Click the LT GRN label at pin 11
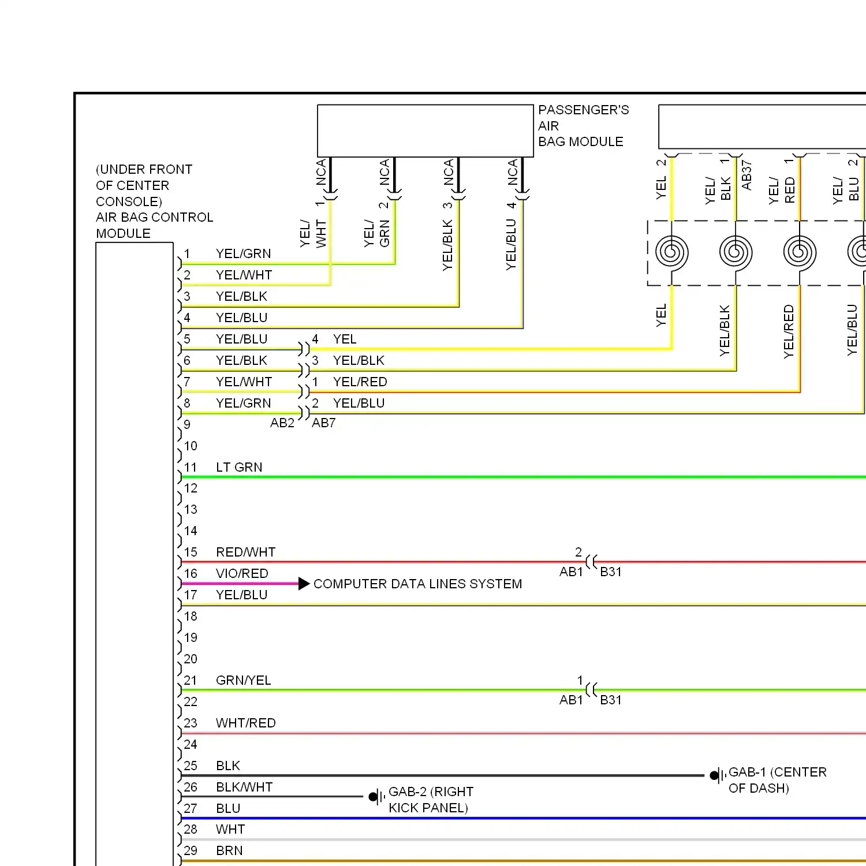The width and height of the screenshot is (866, 866). tap(239, 467)
